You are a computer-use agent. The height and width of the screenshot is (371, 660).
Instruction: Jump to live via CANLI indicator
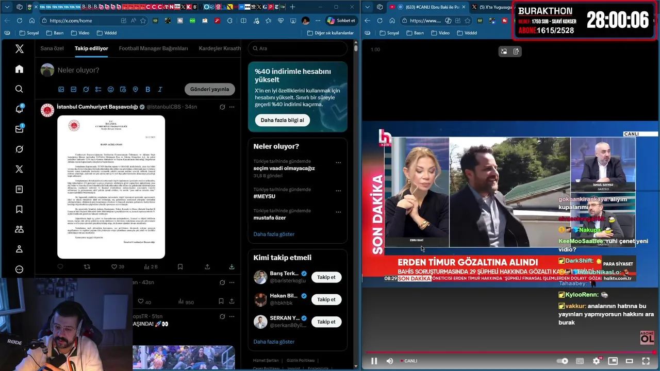coord(408,361)
